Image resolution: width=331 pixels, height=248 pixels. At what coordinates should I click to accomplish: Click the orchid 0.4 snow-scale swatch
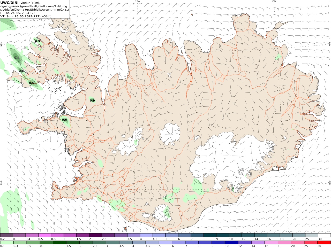tap(32, 235)
